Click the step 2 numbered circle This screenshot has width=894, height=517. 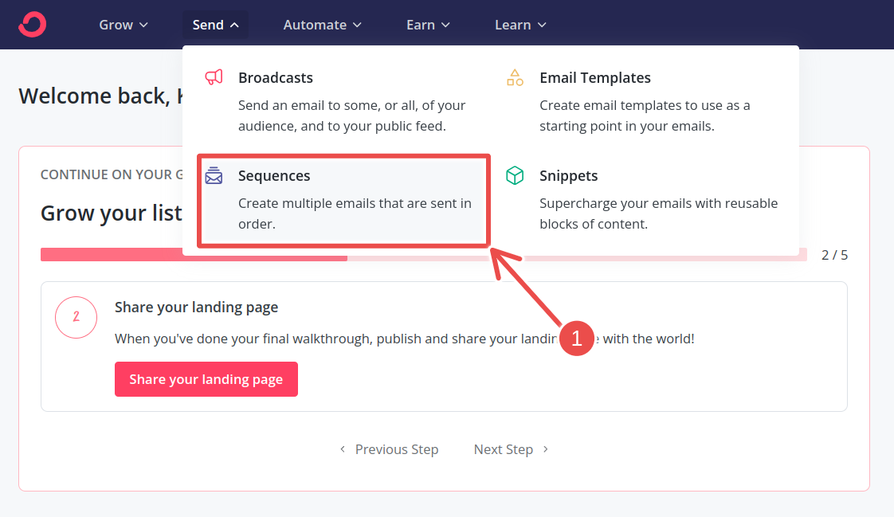(76, 317)
